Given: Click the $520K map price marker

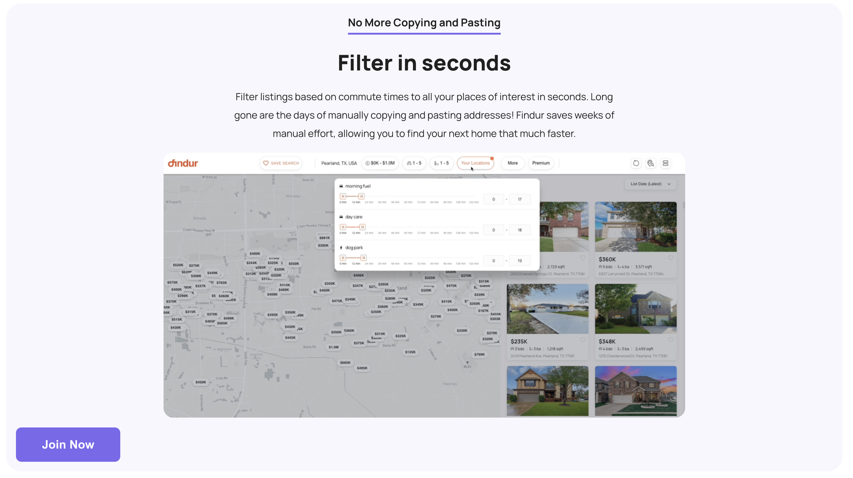Looking at the screenshot, I should coord(178,265).
